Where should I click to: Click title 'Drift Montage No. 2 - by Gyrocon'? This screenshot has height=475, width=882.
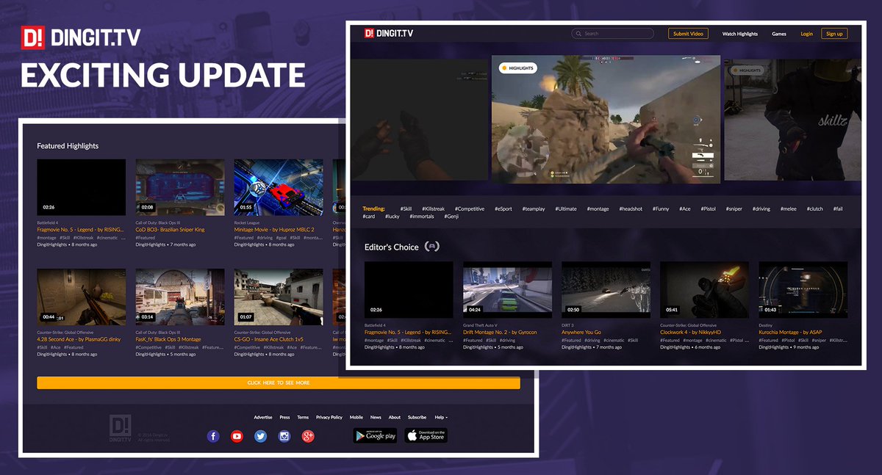[x=500, y=333]
